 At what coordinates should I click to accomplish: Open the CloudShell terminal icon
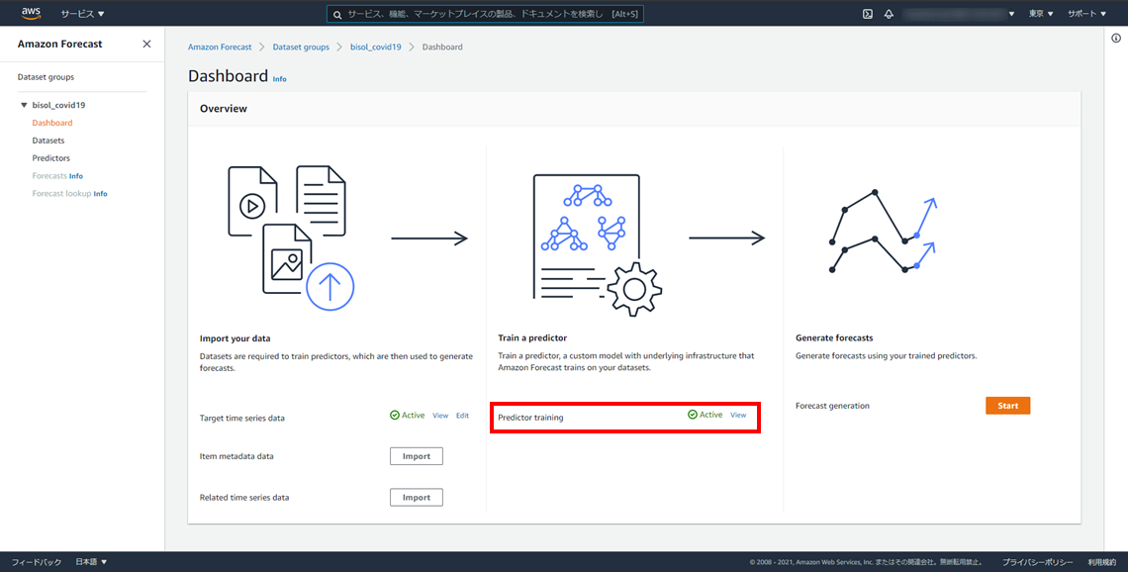(867, 14)
